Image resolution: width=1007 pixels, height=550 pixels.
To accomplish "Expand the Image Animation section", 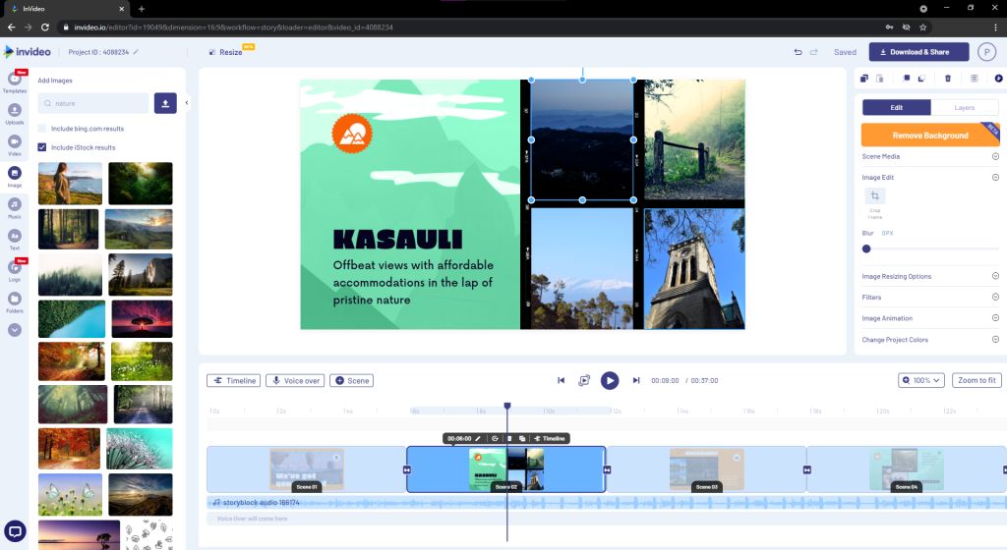I will (x=994, y=318).
